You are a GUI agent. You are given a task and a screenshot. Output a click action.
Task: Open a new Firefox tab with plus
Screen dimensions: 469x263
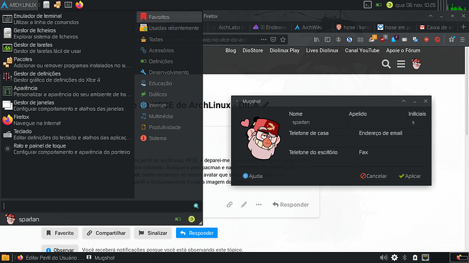tap(464, 27)
